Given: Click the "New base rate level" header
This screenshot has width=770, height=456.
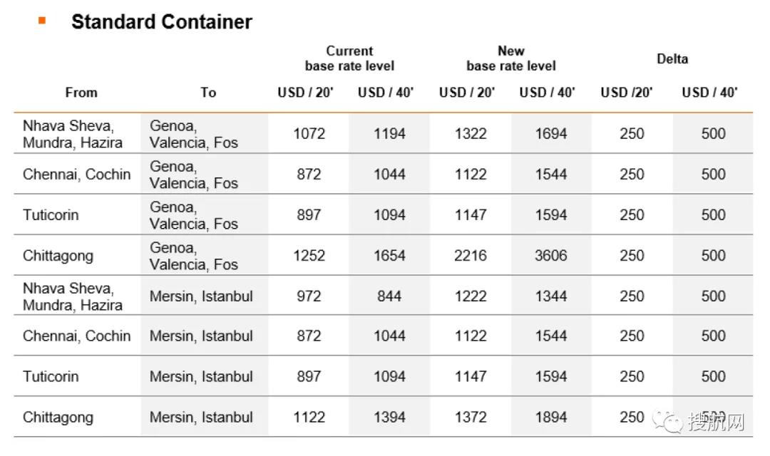Looking at the screenshot, I should [510, 58].
